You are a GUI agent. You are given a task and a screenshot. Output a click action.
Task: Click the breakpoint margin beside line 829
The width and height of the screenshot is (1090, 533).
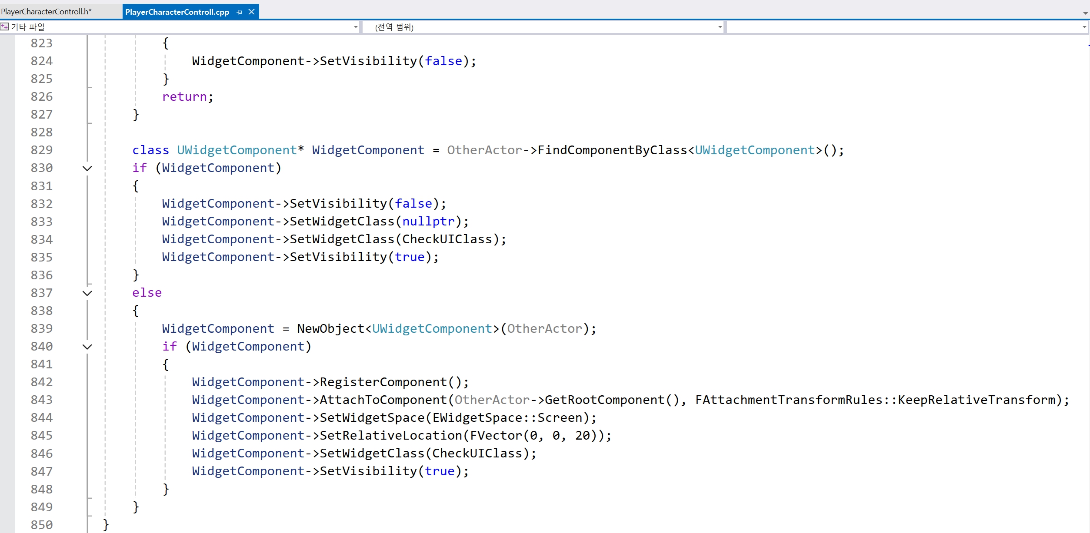7,150
